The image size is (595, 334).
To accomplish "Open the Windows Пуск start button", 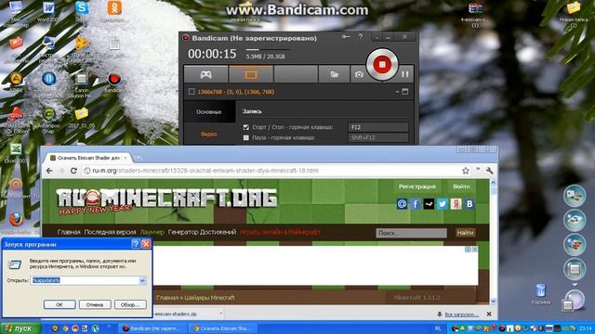I will pos(20,328).
